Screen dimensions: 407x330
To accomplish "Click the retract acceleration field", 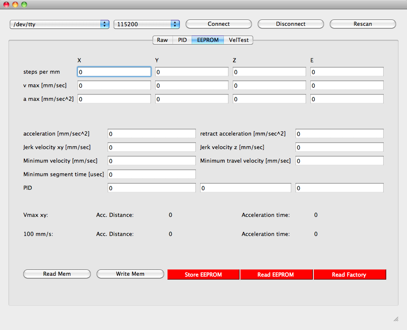I will pos(339,134).
